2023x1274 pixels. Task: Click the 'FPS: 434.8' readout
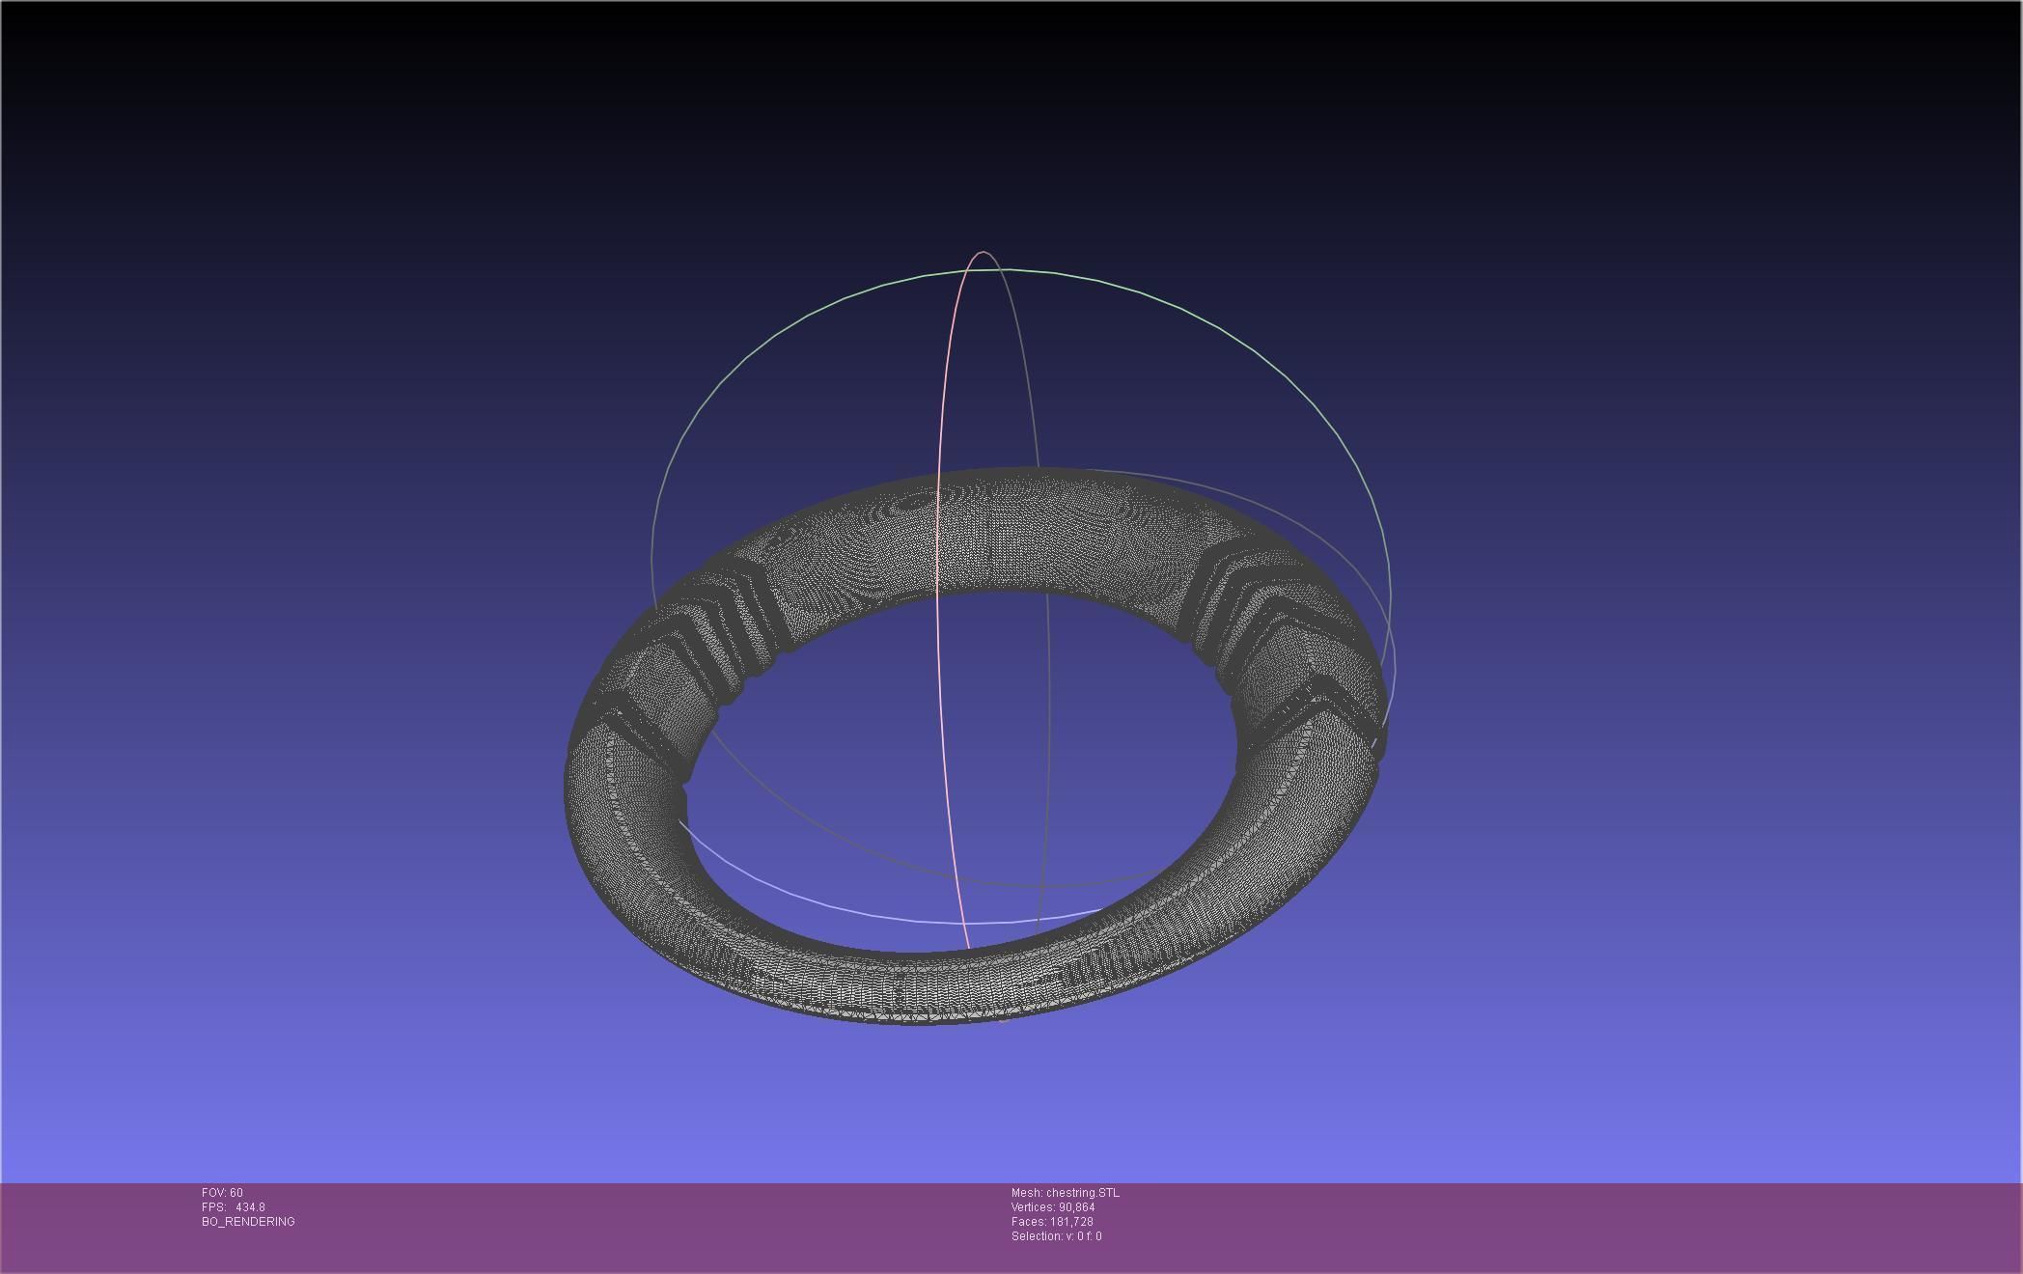click(x=234, y=1207)
